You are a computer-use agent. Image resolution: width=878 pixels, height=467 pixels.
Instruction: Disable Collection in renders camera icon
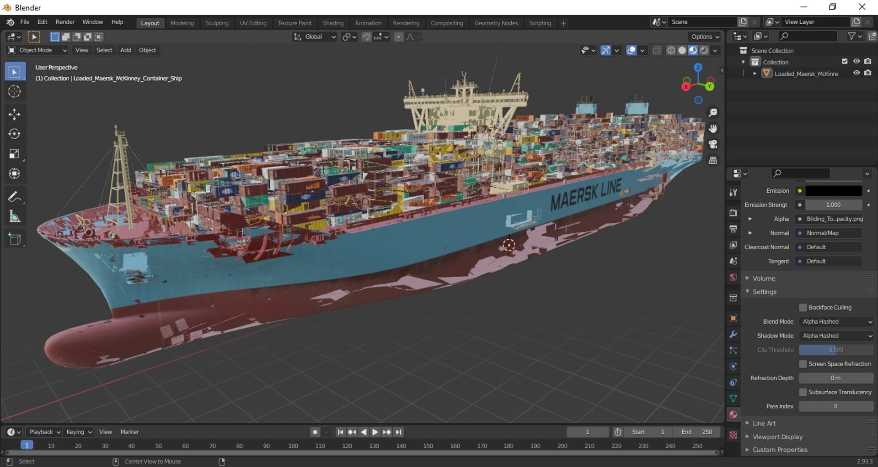pos(867,62)
